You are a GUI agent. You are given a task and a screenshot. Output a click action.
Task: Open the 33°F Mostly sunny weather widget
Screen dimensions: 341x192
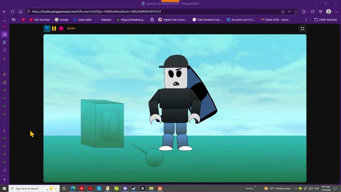click(277, 189)
